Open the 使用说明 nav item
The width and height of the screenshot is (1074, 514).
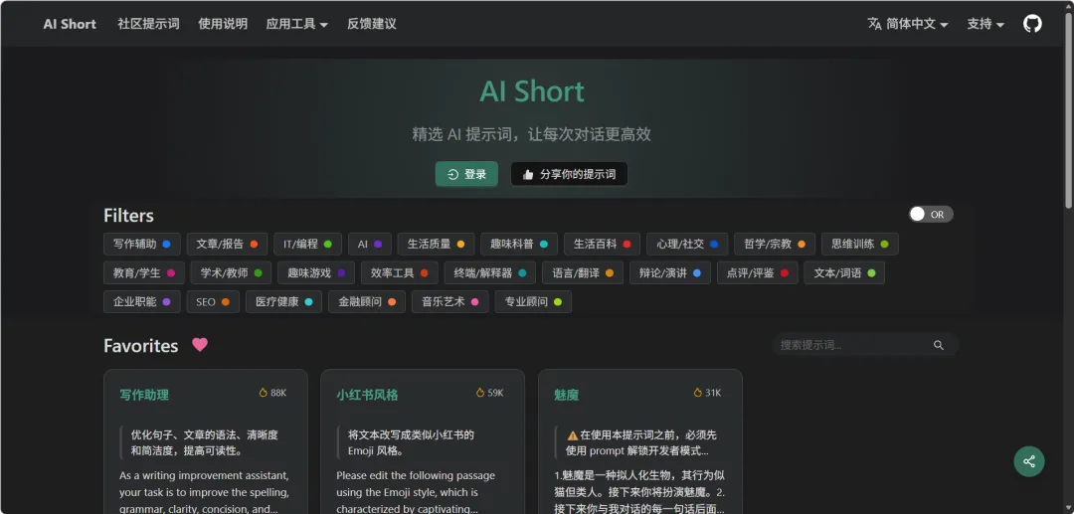tap(223, 24)
